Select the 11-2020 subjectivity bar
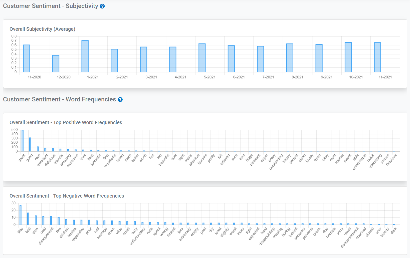The width and height of the screenshot is (410, 258). pos(27,58)
